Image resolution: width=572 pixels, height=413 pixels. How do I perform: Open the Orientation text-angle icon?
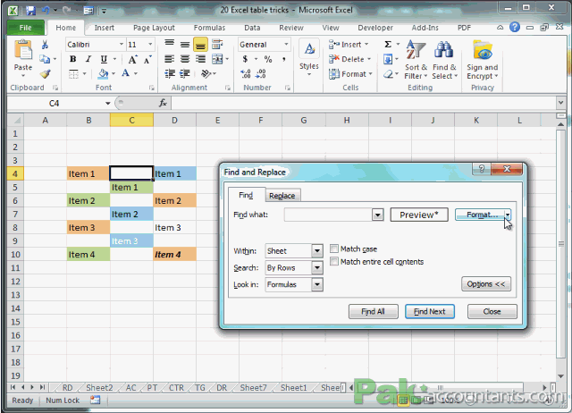[206, 73]
